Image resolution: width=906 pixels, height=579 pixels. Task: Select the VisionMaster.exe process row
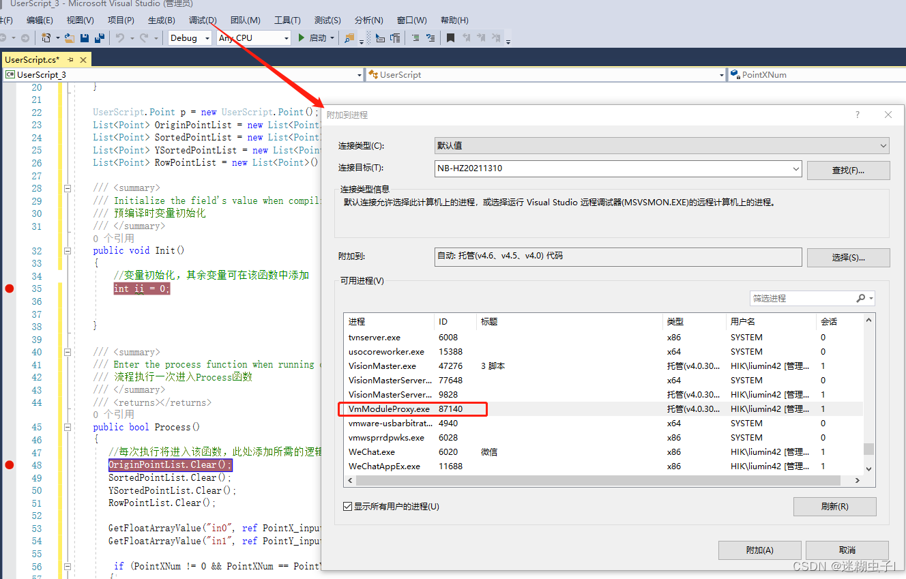click(x=603, y=366)
